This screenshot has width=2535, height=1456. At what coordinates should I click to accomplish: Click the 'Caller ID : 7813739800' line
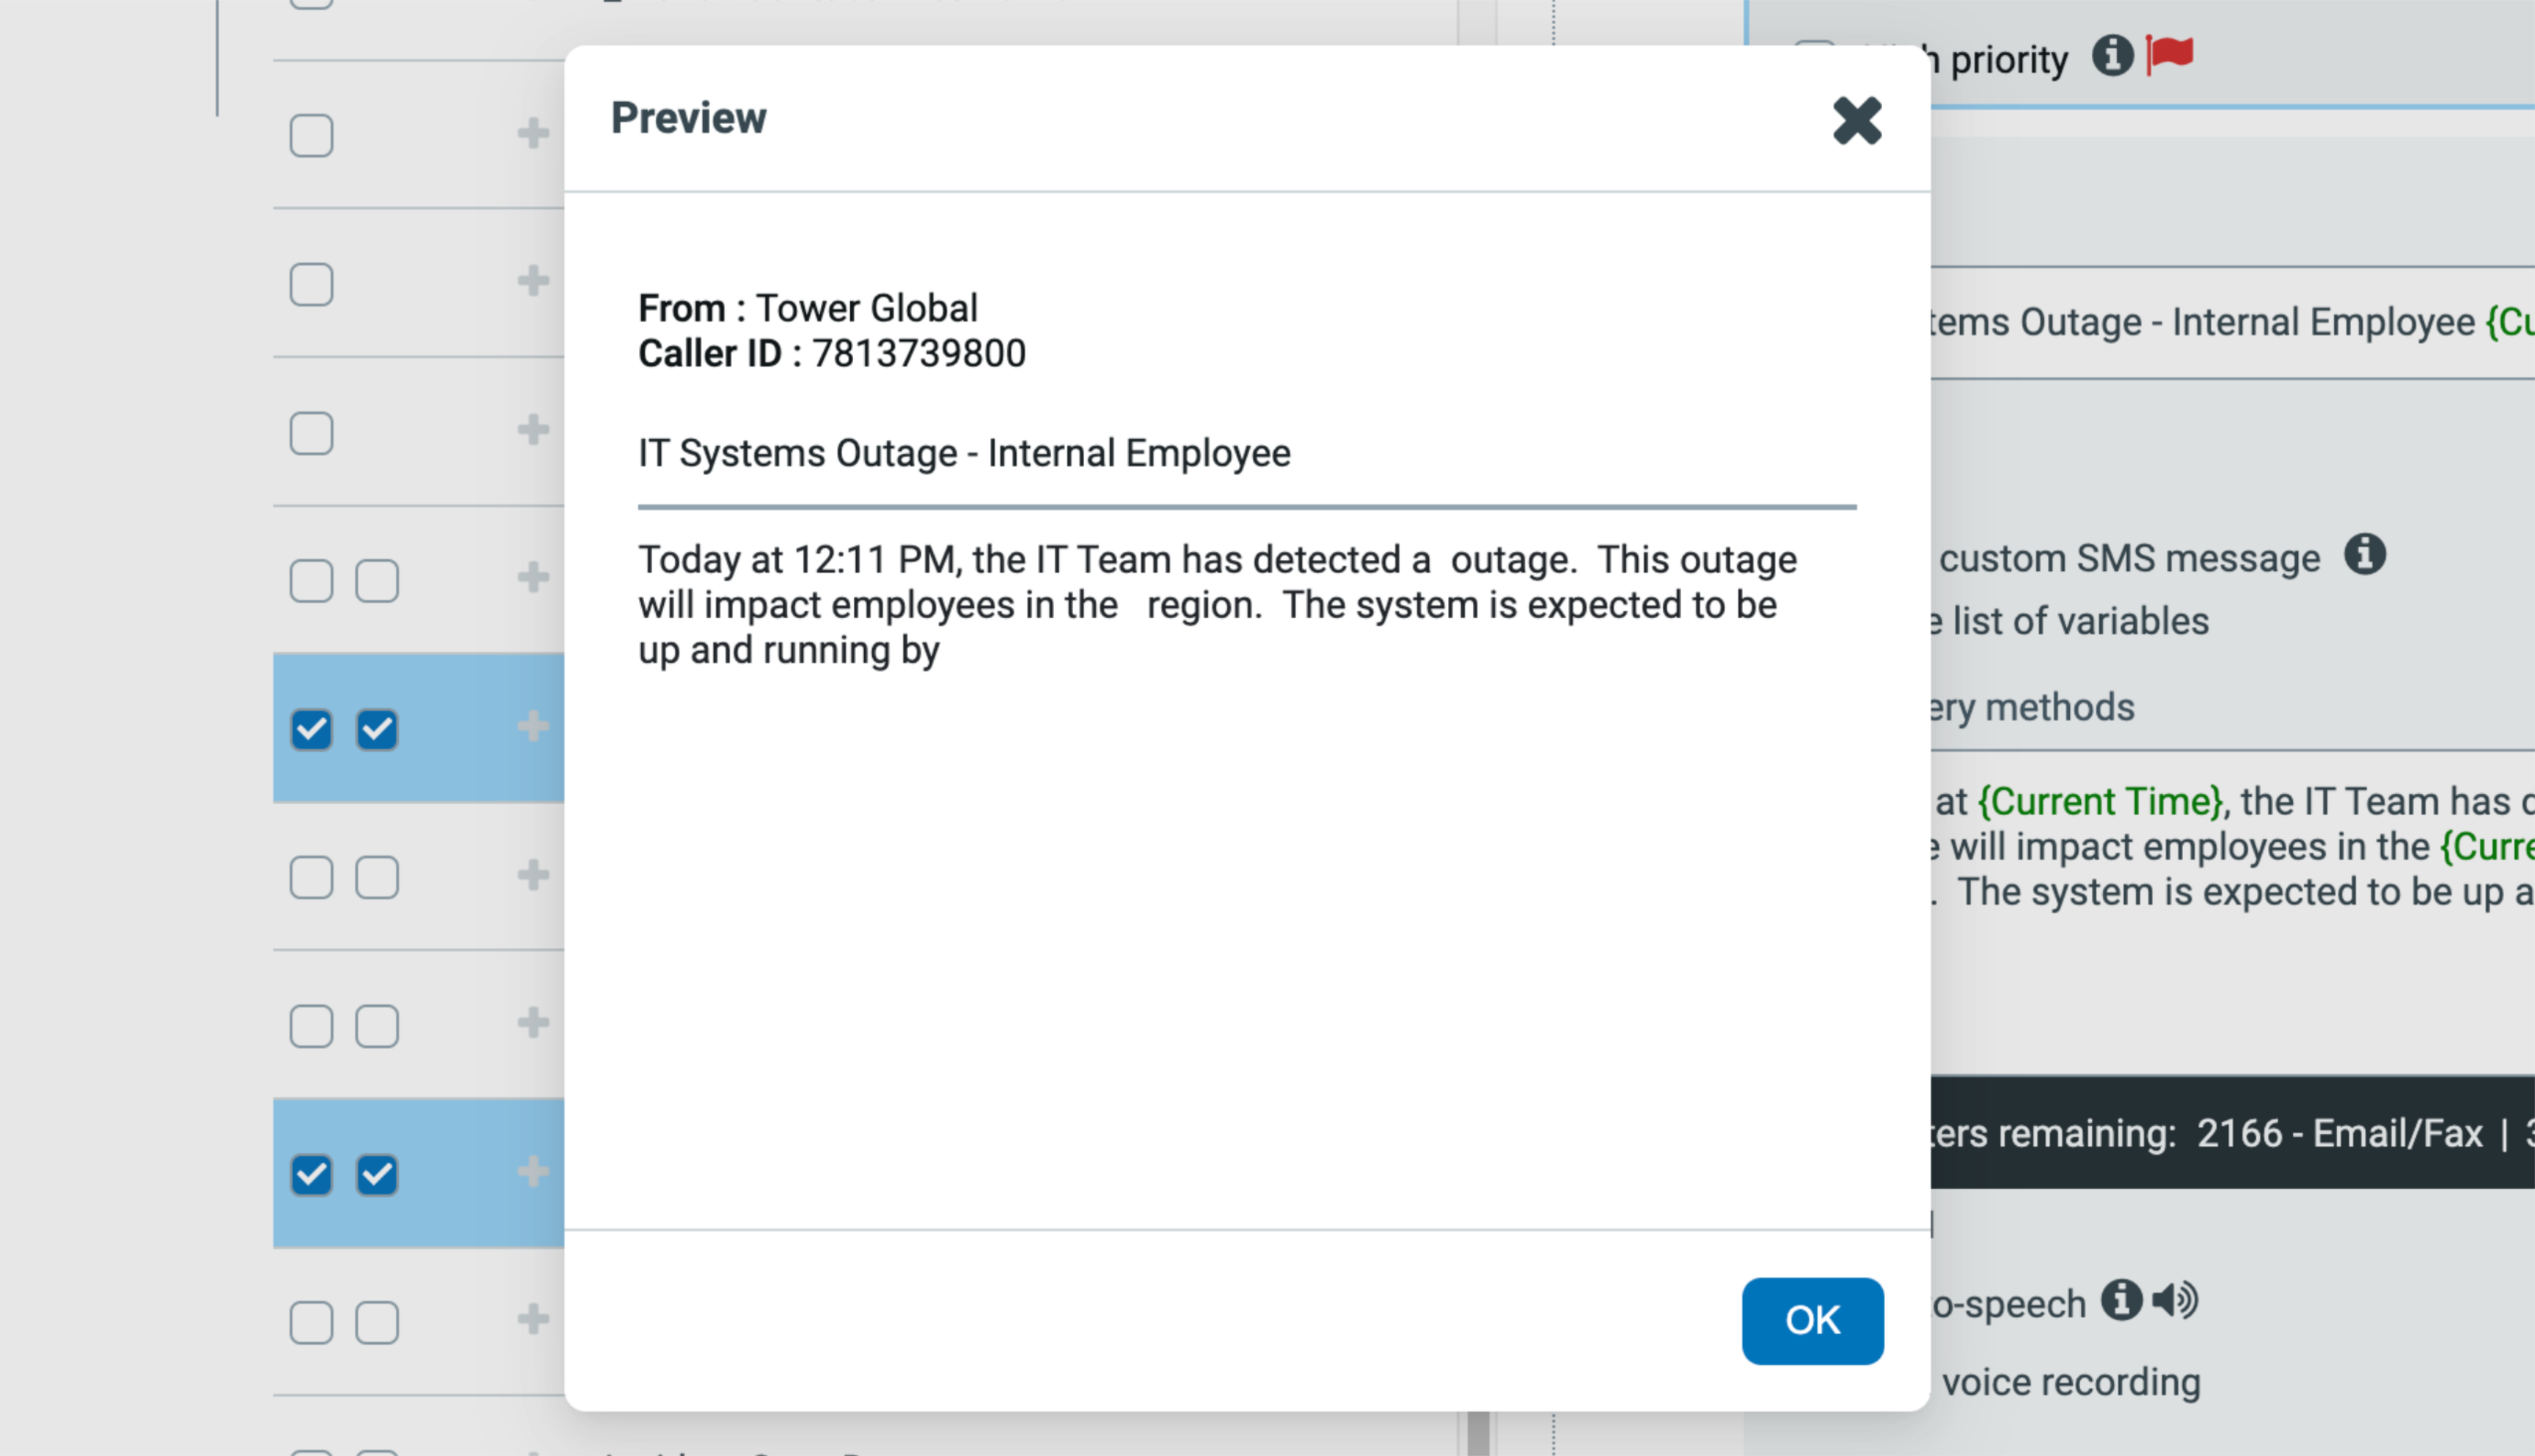(831, 353)
